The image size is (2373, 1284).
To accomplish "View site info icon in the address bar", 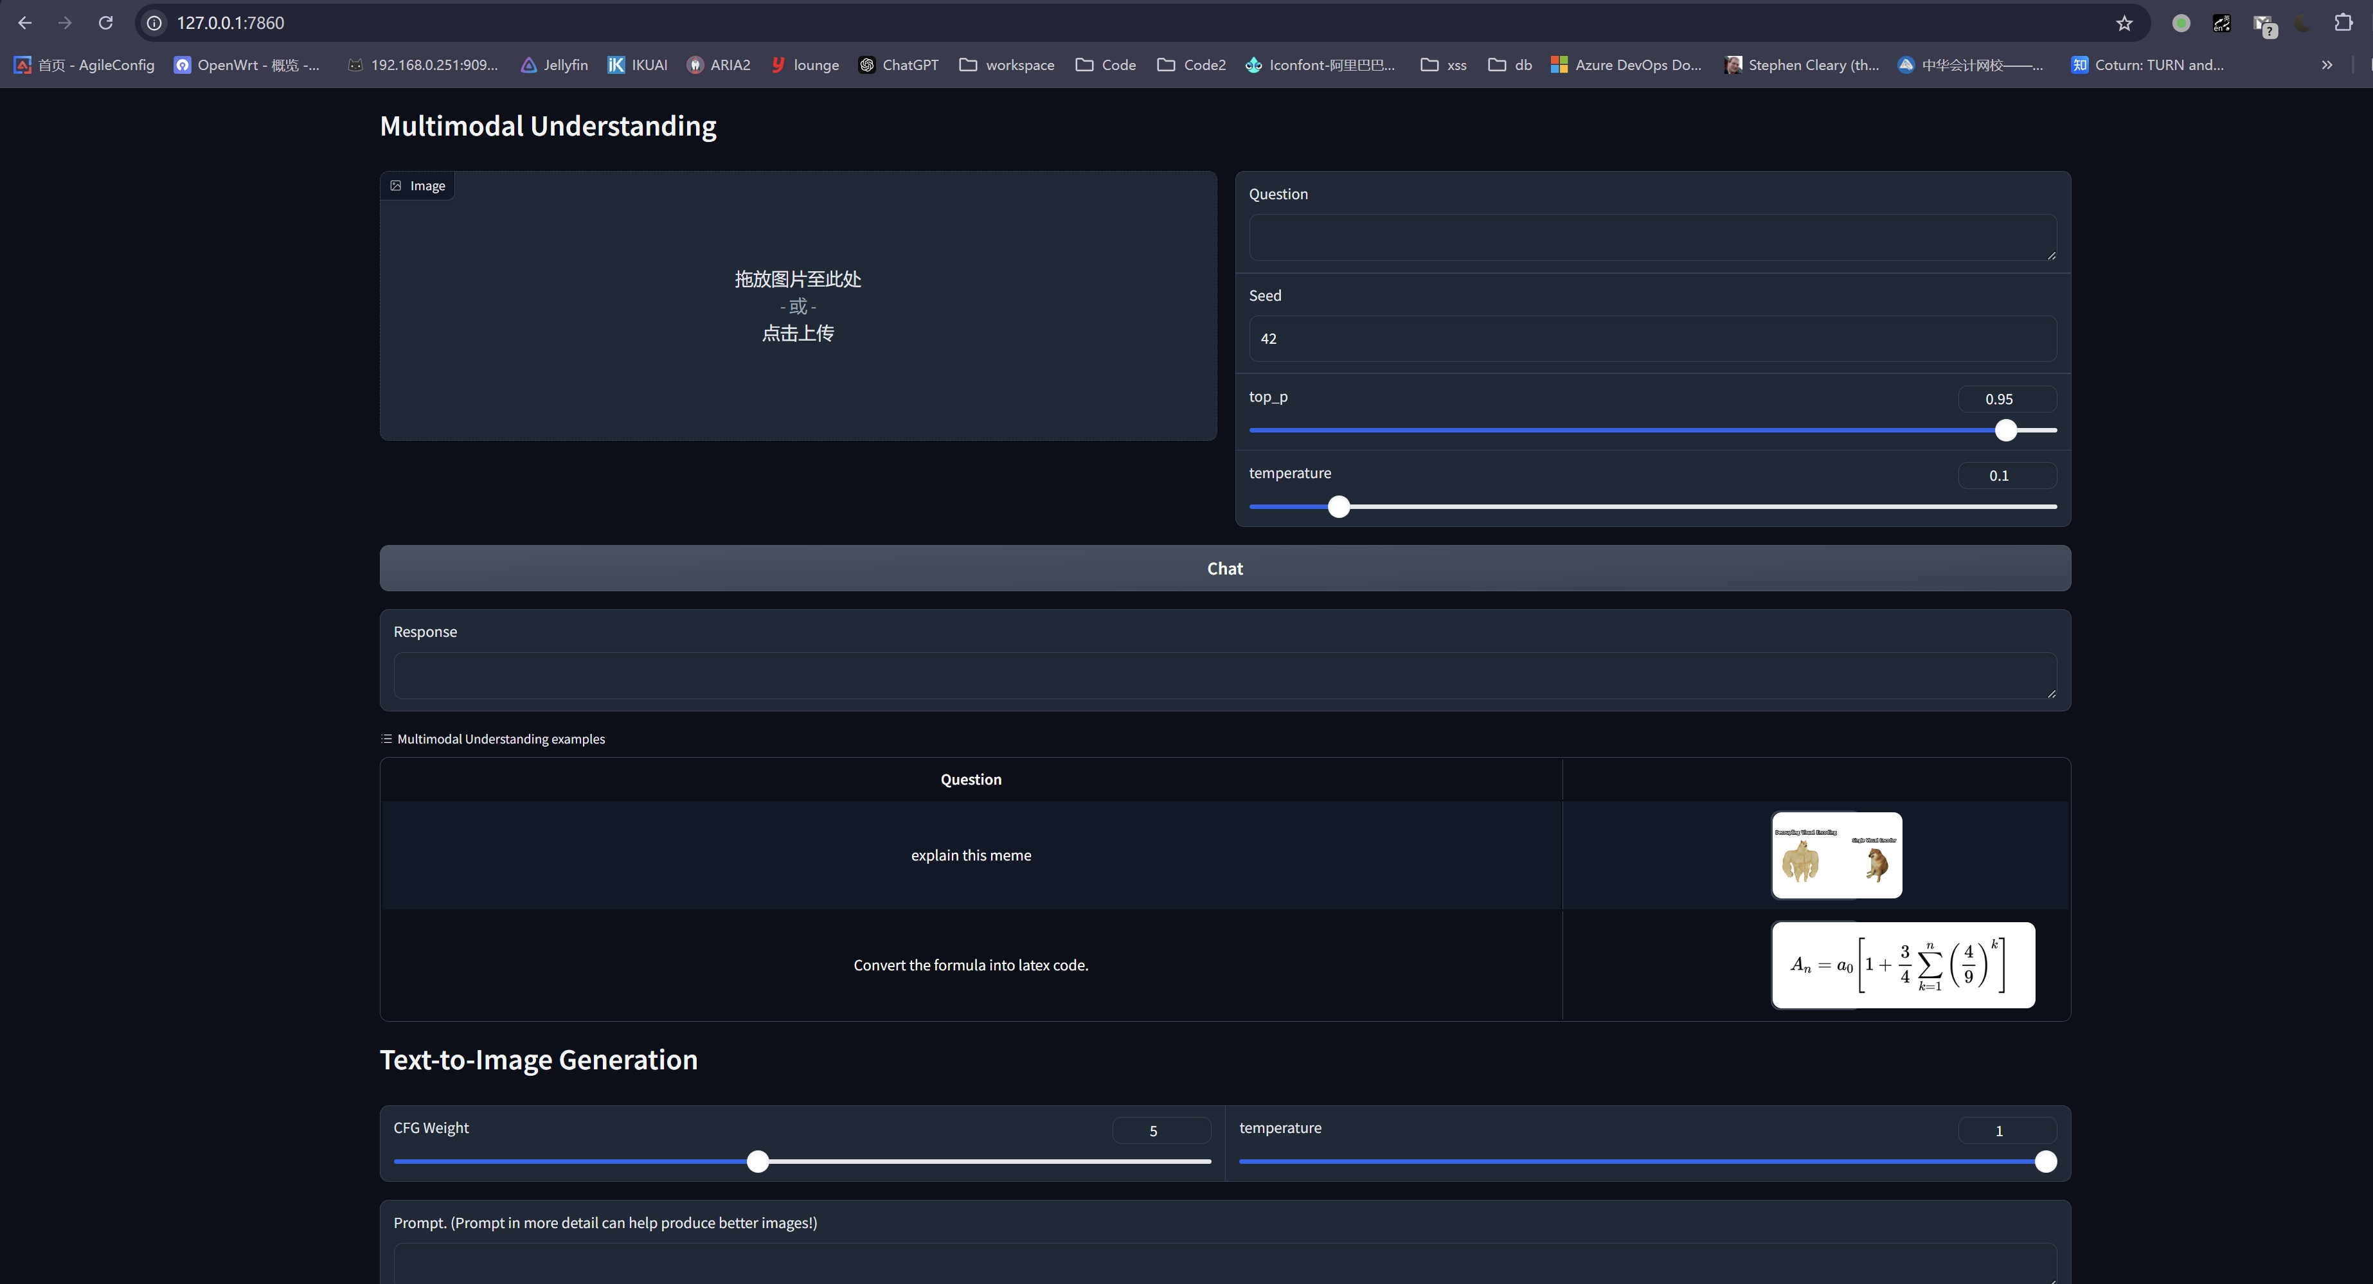I will 154,23.
